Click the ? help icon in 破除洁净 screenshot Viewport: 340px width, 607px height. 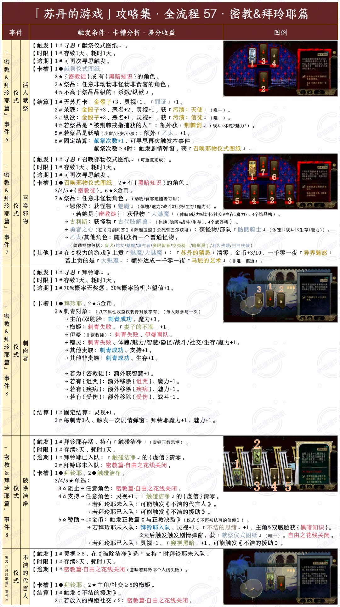334,447
